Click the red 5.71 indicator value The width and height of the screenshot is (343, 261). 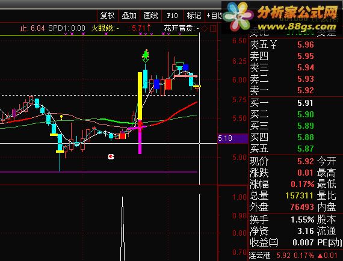click(x=138, y=28)
